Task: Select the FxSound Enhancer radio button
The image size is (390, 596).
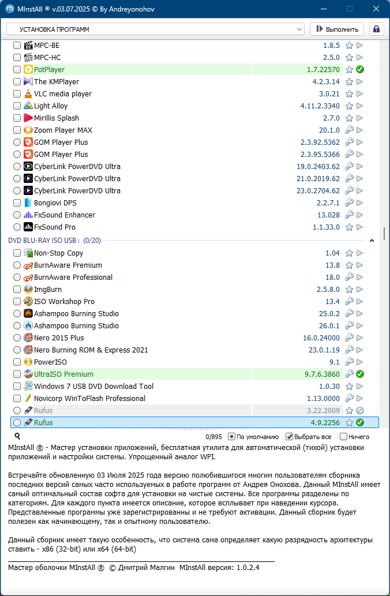Action: (17, 215)
